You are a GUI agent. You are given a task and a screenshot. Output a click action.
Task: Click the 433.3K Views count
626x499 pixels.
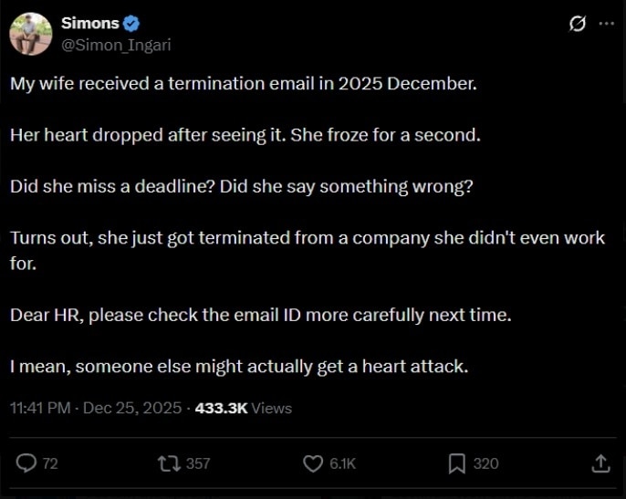coord(243,408)
